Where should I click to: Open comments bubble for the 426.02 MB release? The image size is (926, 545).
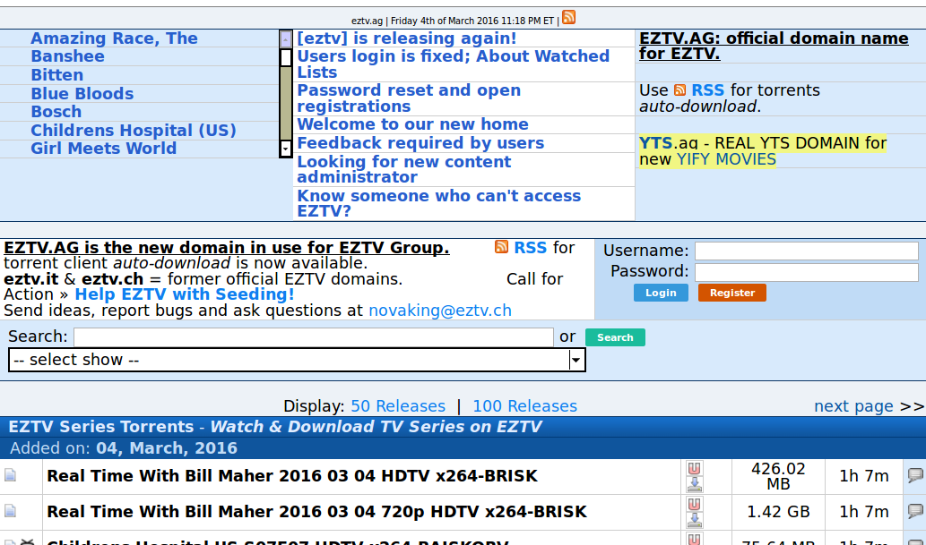click(x=915, y=475)
